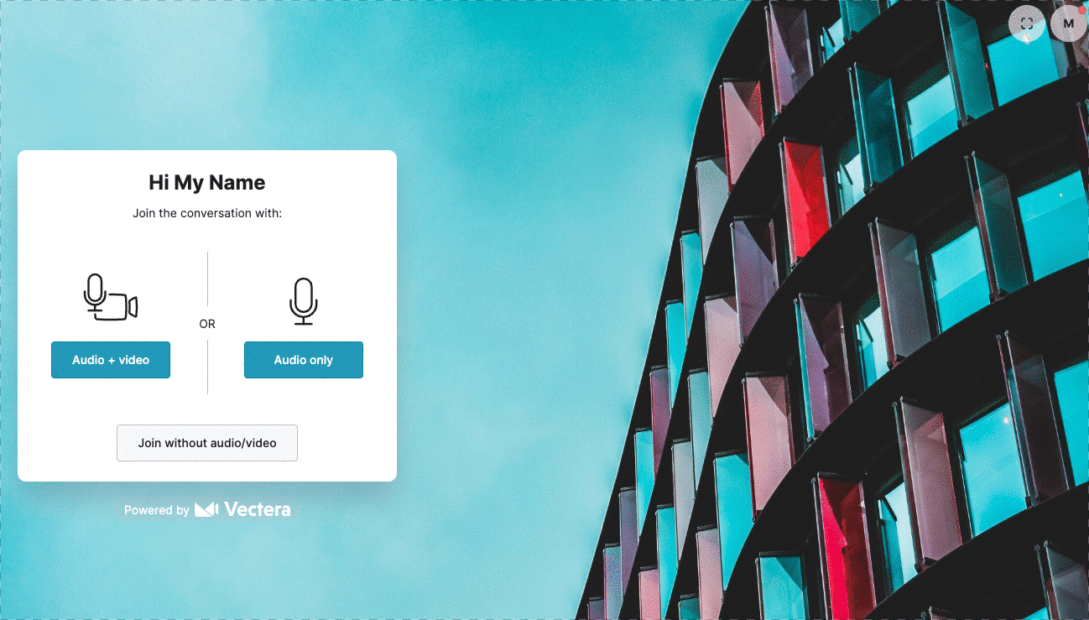Viewport: 1089px width, 620px height.
Task: Open the Vectera wordmark link
Action: pyautogui.click(x=258, y=509)
